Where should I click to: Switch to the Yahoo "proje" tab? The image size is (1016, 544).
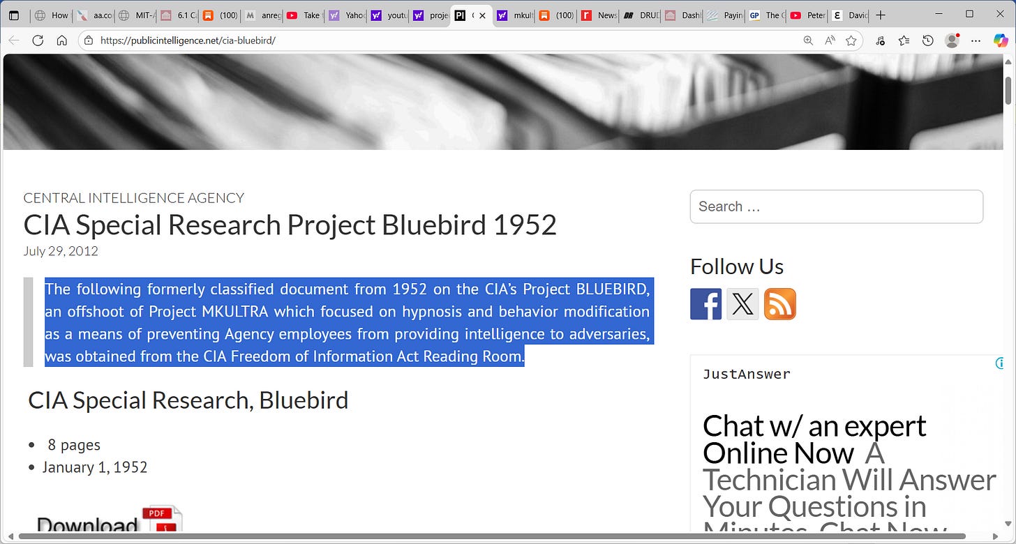[x=429, y=15]
